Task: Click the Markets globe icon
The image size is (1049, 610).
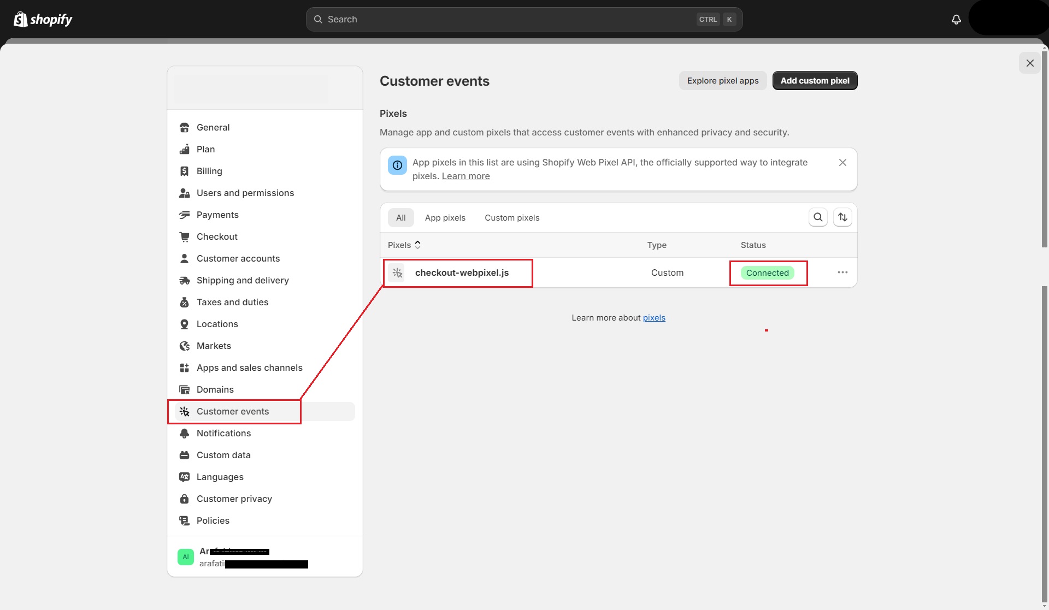Action: click(x=185, y=346)
